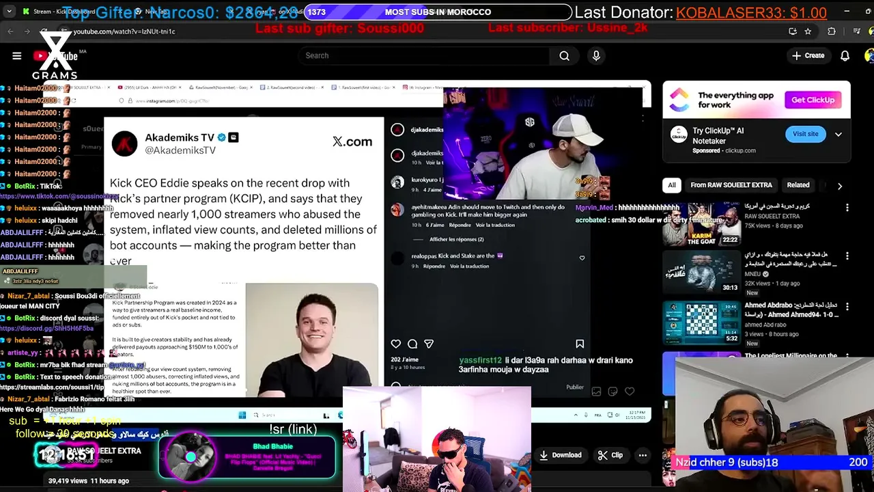Select the From RAW SOUEELT EXTRA chip
The image size is (874, 492).
click(x=731, y=185)
